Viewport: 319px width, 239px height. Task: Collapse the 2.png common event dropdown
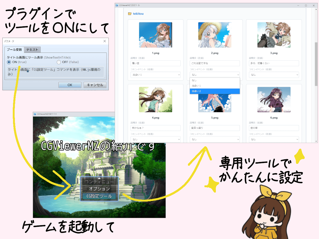coord(215,75)
